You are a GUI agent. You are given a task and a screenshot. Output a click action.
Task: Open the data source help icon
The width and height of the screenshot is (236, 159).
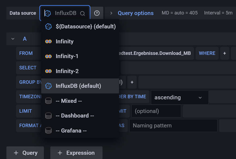pos(97,13)
